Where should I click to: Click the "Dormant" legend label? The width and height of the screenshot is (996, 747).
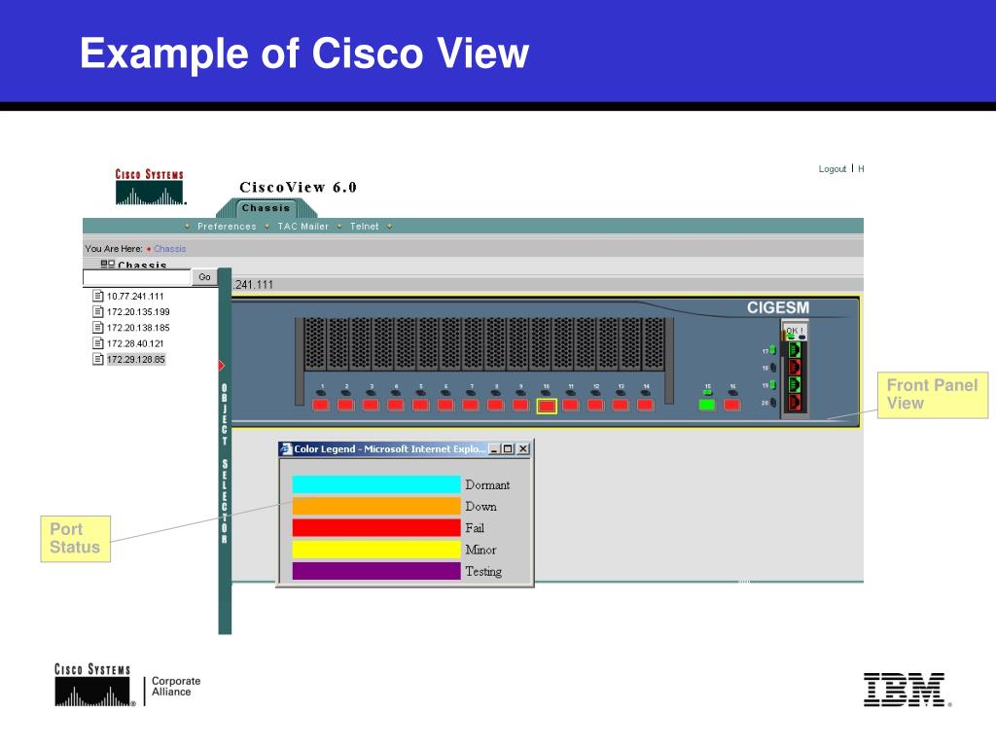[487, 484]
